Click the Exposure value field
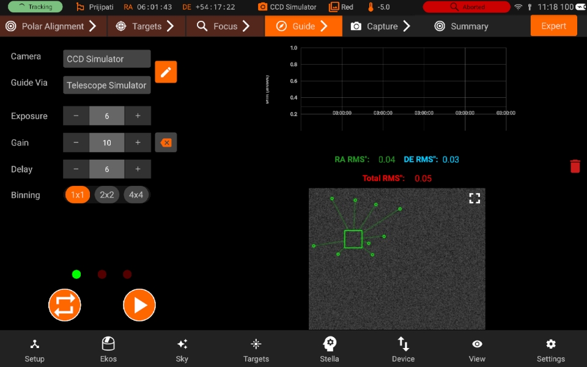587x367 pixels. click(106, 116)
